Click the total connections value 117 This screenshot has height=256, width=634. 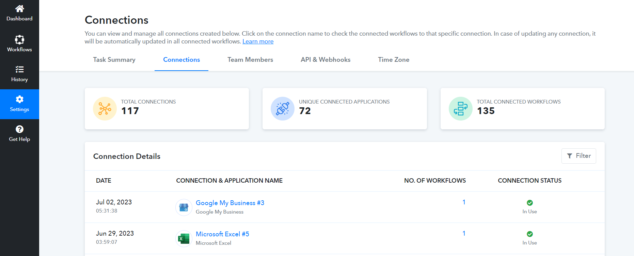pos(130,111)
